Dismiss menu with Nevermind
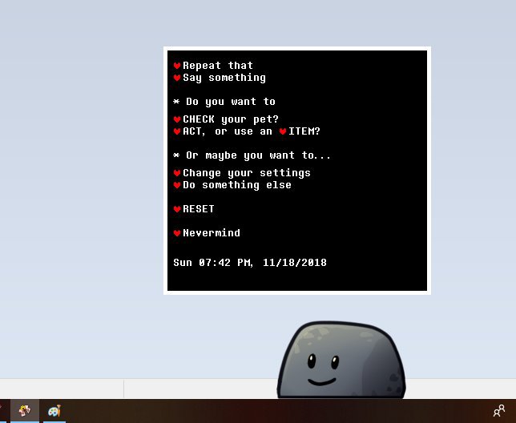 pyautogui.click(x=212, y=233)
